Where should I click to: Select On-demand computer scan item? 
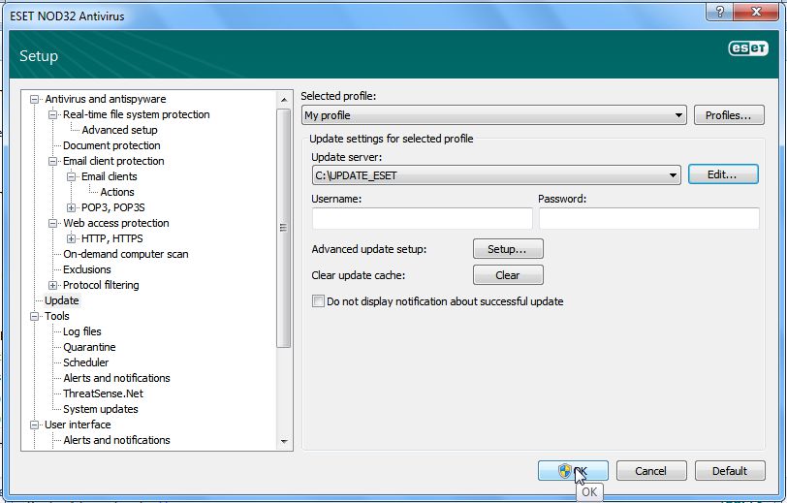tap(125, 255)
